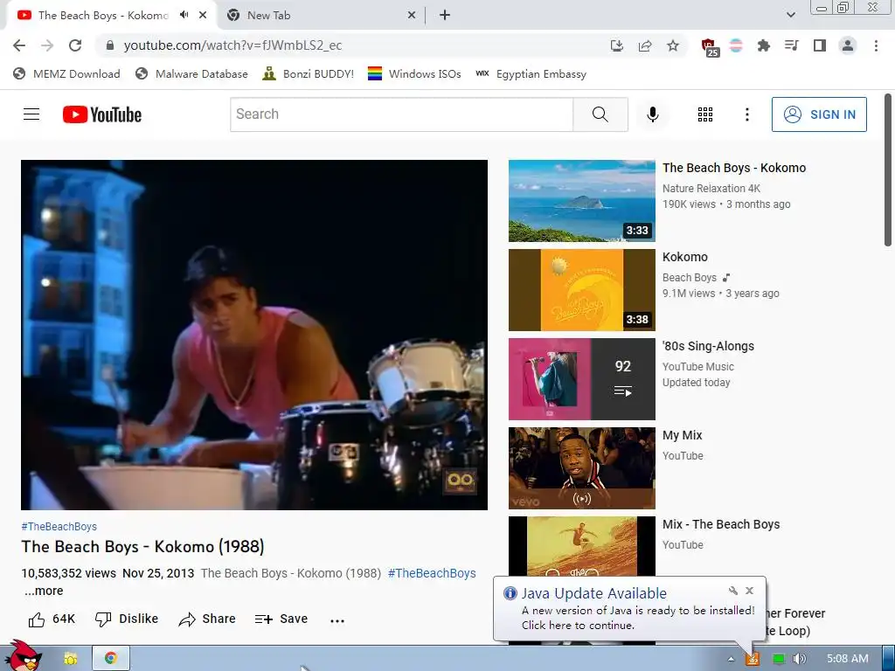The image size is (895, 671).
Task: Click the YouTube Search input field
Action: tap(402, 114)
